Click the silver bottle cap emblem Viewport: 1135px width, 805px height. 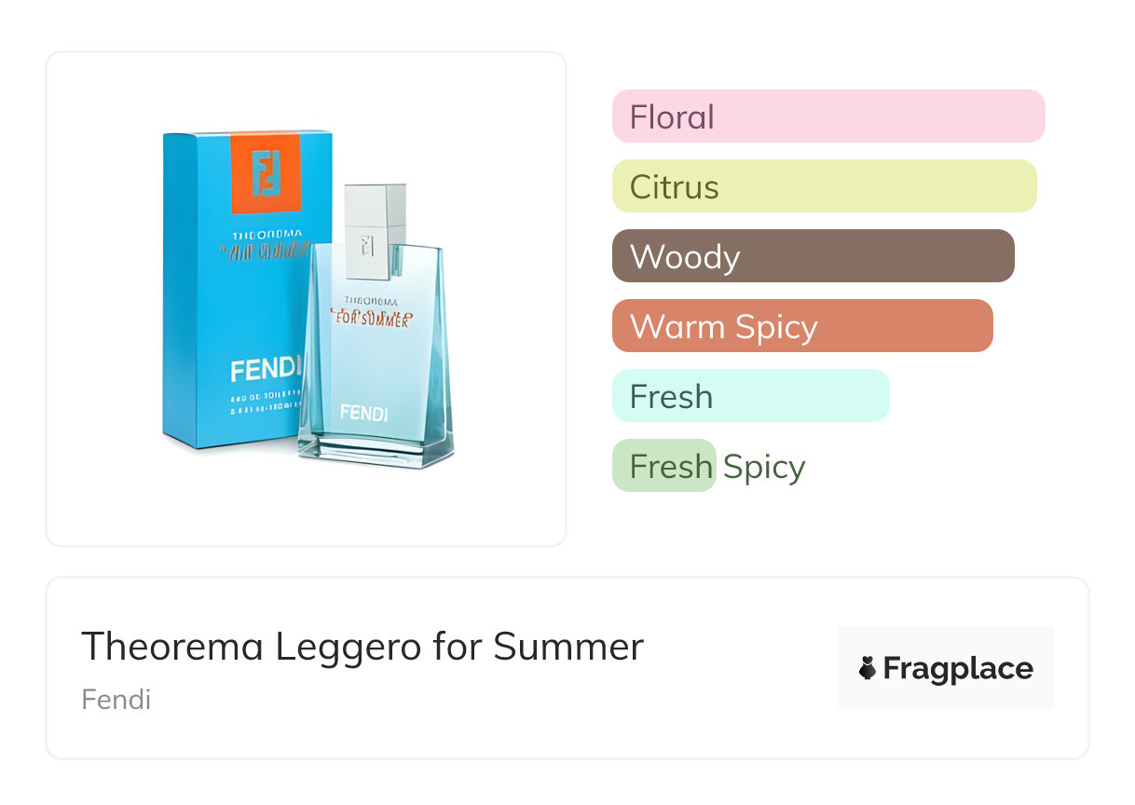[x=367, y=245]
